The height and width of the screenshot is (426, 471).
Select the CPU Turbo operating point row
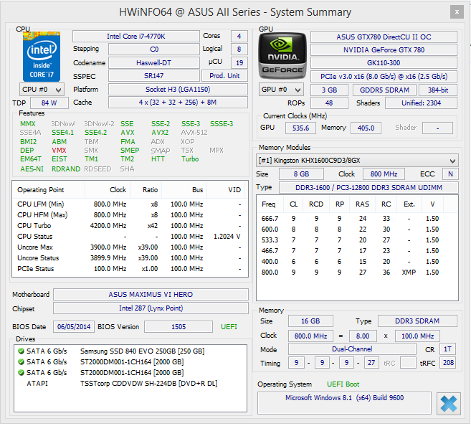130,226
